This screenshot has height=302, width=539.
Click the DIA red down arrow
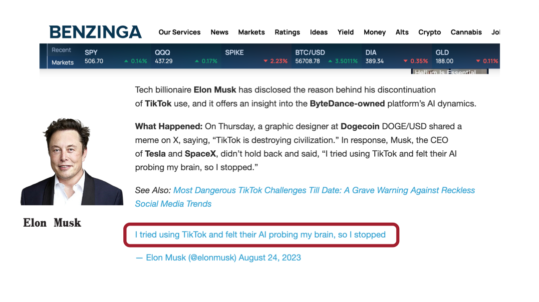[406, 61]
